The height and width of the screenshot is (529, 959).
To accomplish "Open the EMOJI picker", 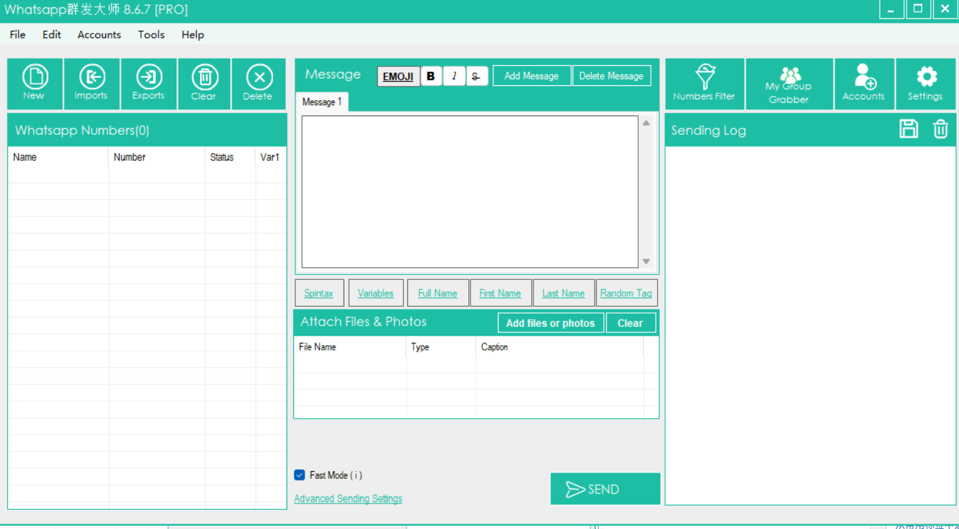I will pyautogui.click(x=398, y=76).
